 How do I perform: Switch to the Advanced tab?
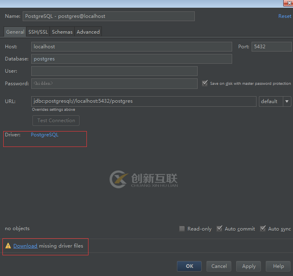pyautogui.click(x=88, y=32)
